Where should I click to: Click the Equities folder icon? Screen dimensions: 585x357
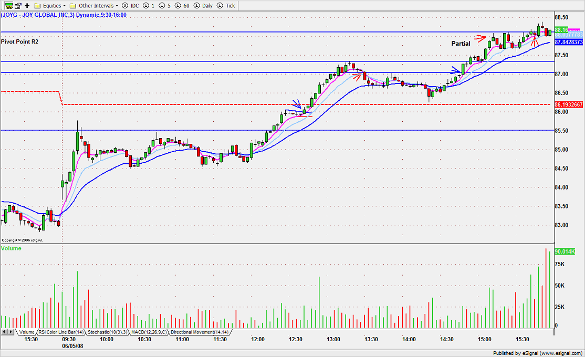coord(37,6)
